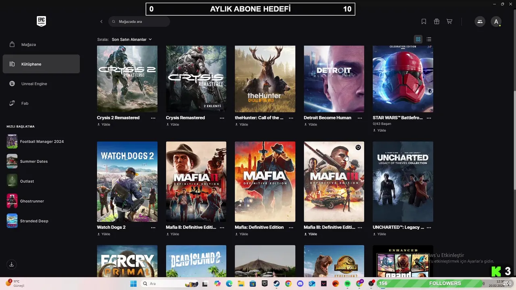
Task: Expand the Son Satın Alınanlar sort dropdown
Action: click(132, 39)
